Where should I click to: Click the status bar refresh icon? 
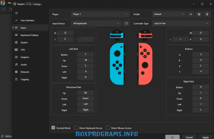point(2,136)
